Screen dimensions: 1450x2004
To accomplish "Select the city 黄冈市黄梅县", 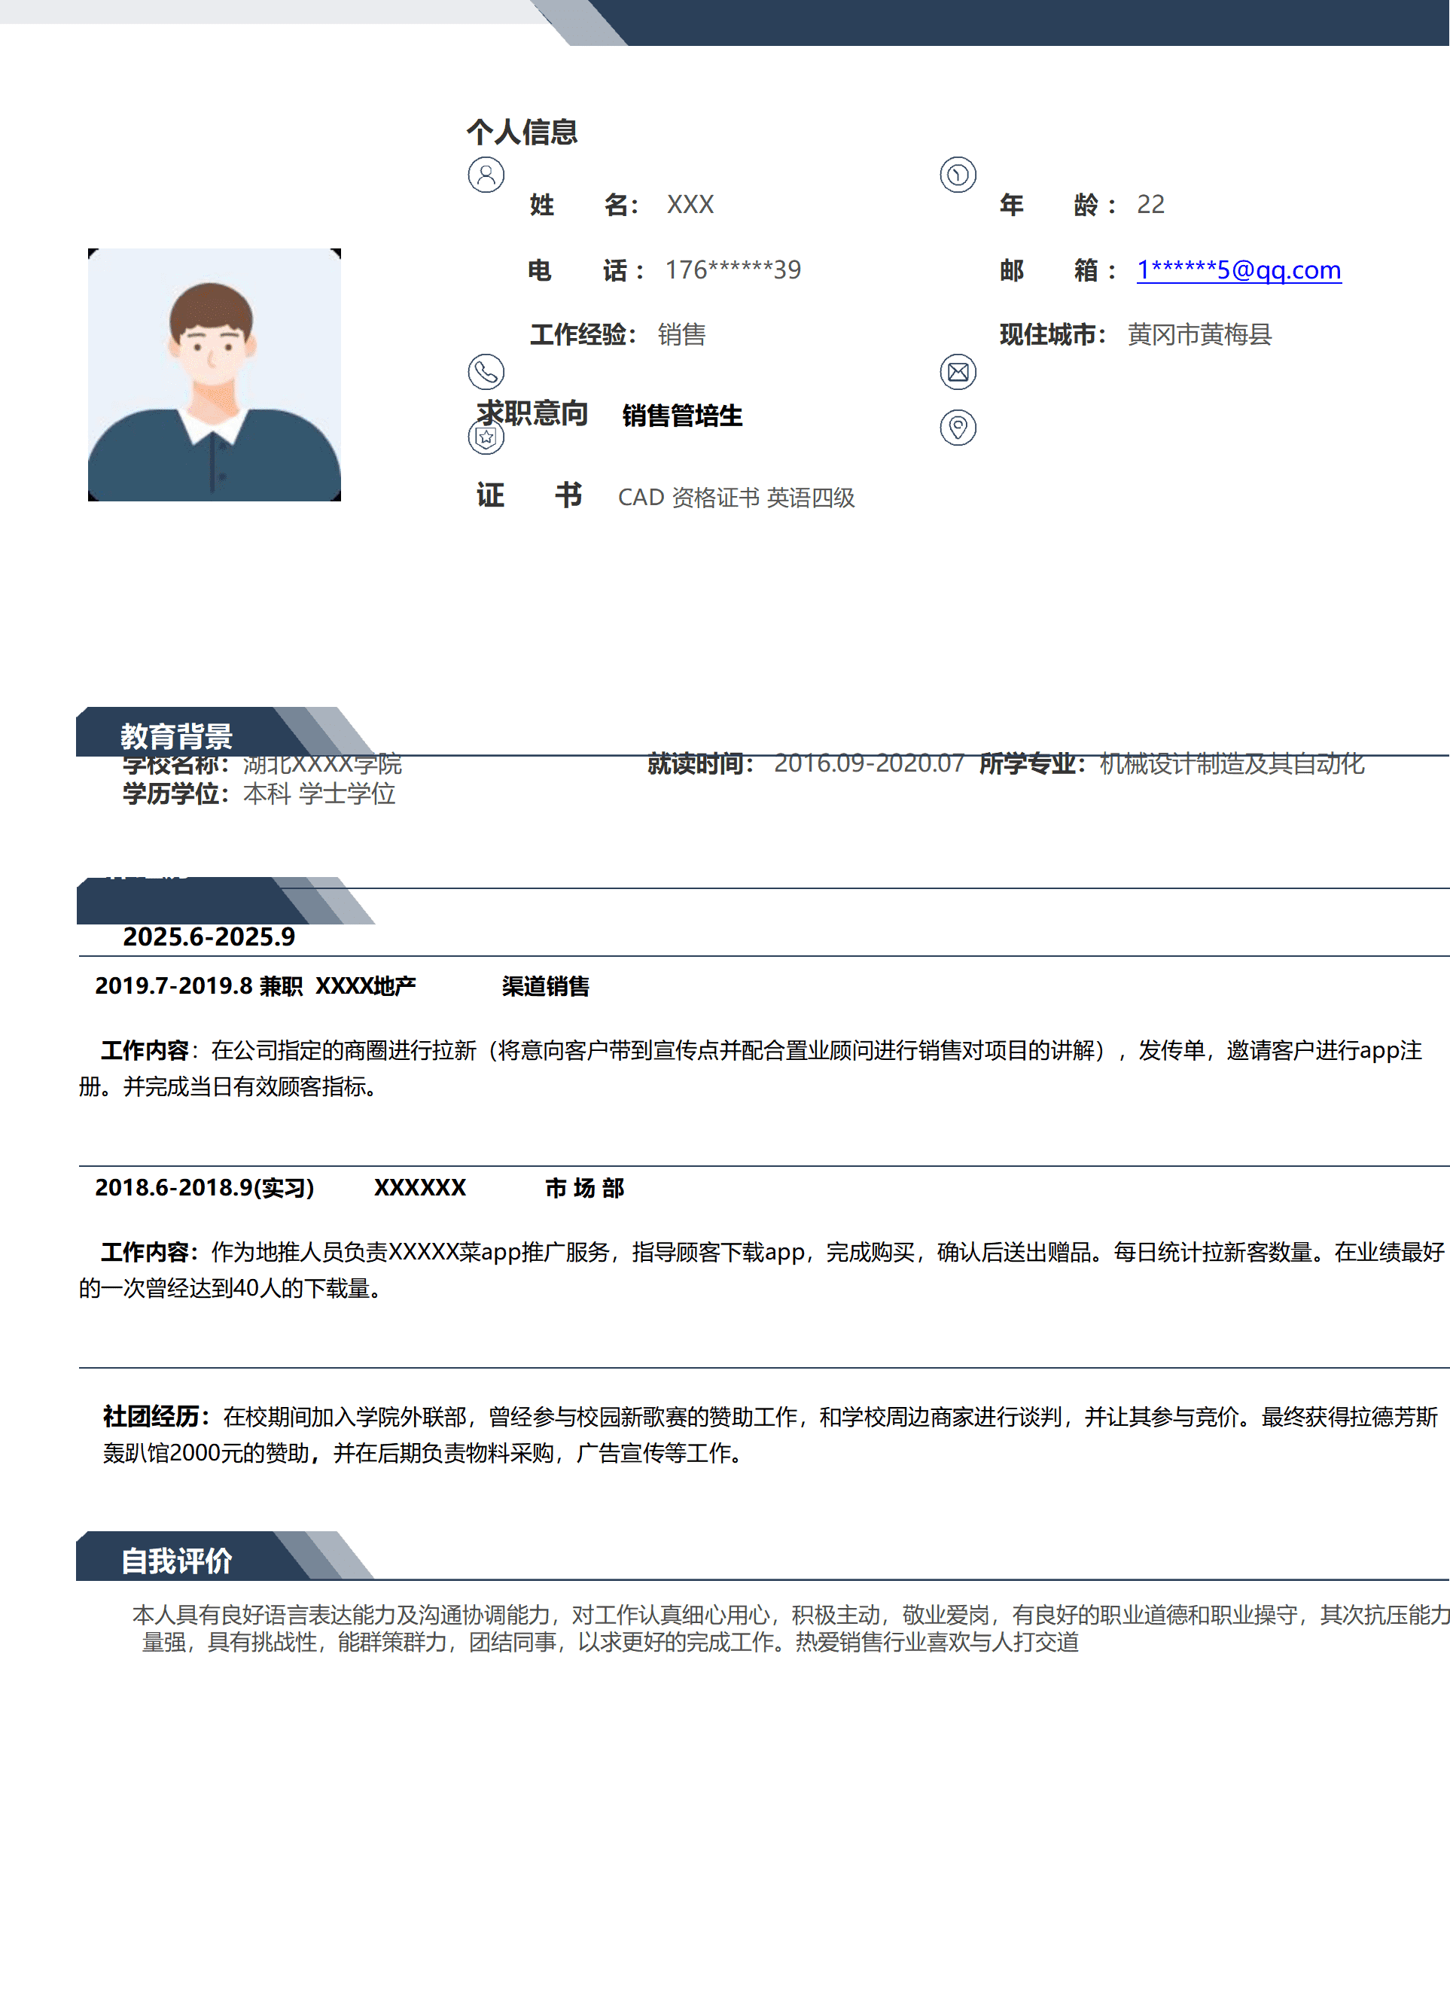I will pos(1199,335).
